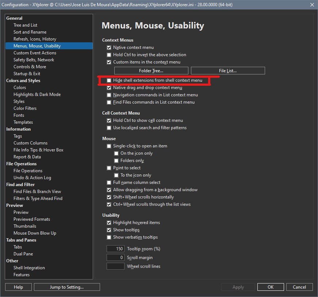
Task: Open Custom Event Actions settings page
Action: pyautogui.click(x=35, y=53)
